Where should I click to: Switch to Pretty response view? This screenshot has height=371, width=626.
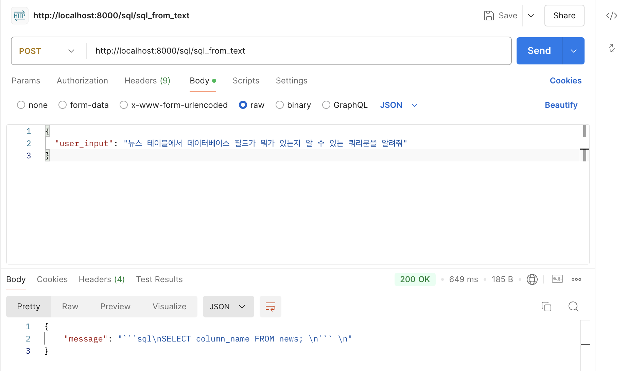[29, 307]
